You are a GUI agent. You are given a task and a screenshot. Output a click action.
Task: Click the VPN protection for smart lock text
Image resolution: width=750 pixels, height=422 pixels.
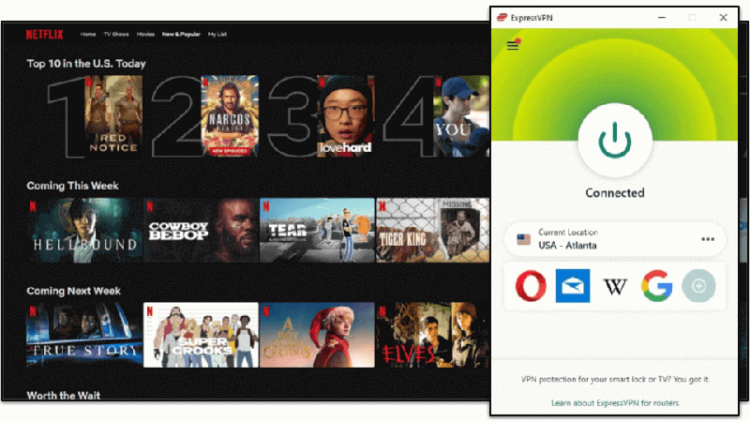(615, 380)
